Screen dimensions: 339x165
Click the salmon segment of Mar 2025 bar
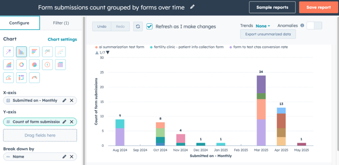tap(261, 109)
